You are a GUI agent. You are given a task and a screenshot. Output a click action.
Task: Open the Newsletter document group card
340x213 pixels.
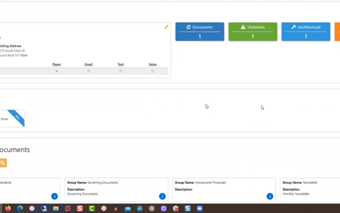[310, 189]
